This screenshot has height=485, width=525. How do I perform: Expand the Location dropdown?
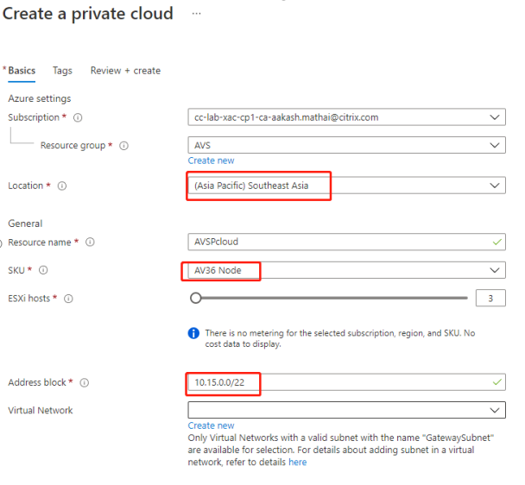[346, 186]
